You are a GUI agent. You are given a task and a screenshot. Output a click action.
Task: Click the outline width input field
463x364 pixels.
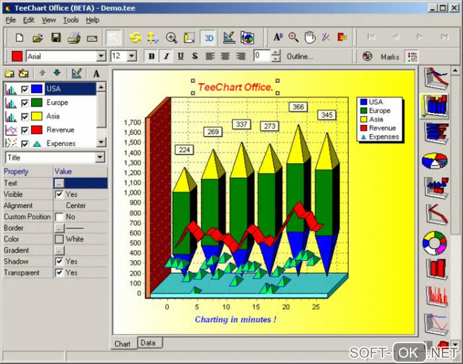tap(262, 56)
